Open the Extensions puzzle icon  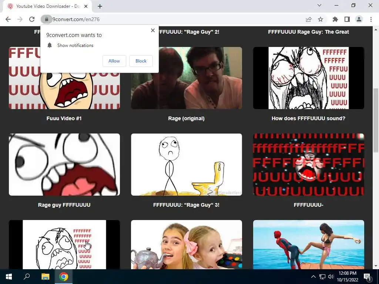coord(335,19)
